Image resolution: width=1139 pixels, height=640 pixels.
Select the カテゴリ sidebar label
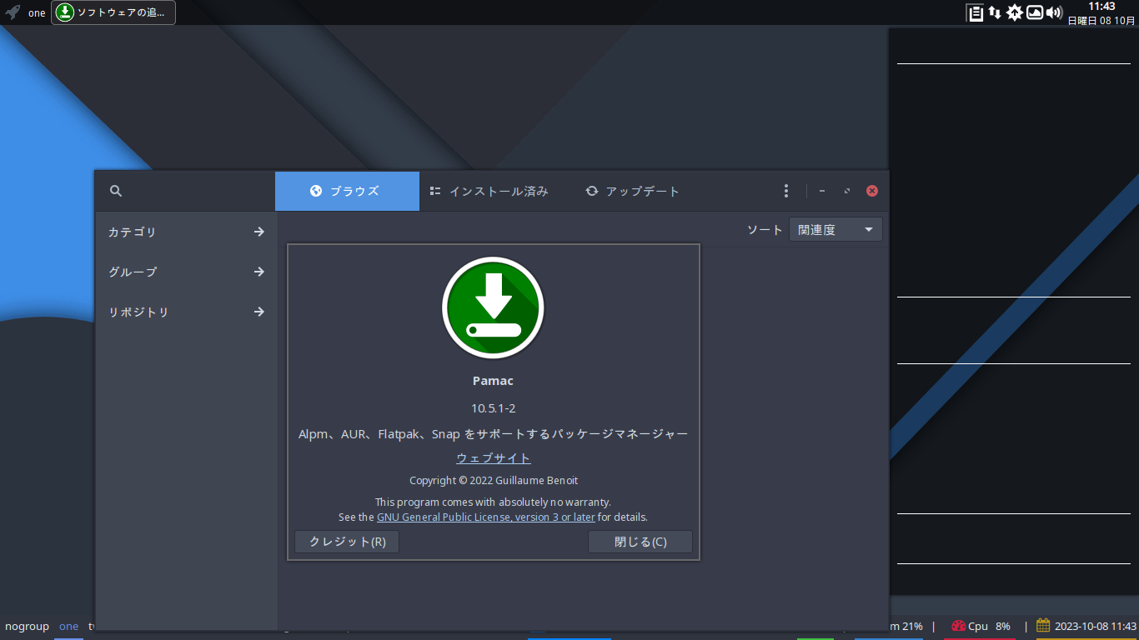click(x=133, y=232)
